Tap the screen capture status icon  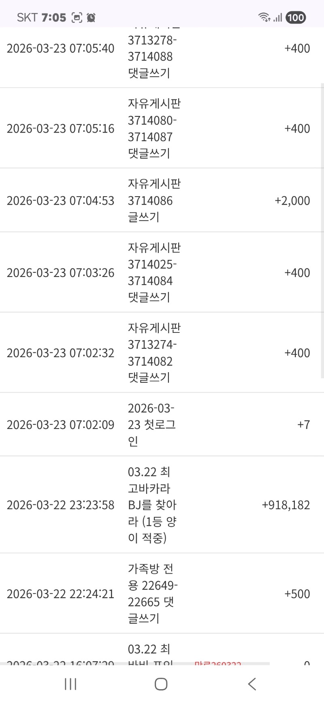77,17
